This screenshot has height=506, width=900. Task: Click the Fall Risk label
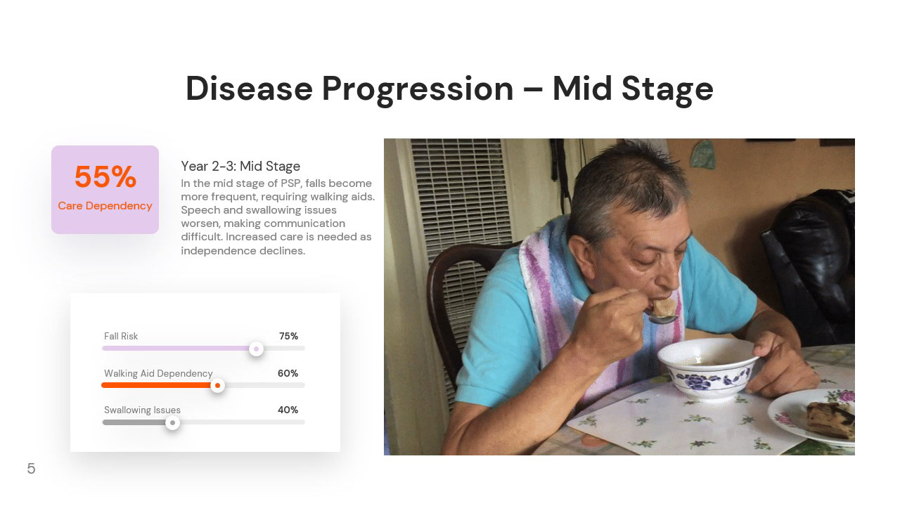pyautogui.click(x=121, y=337)
